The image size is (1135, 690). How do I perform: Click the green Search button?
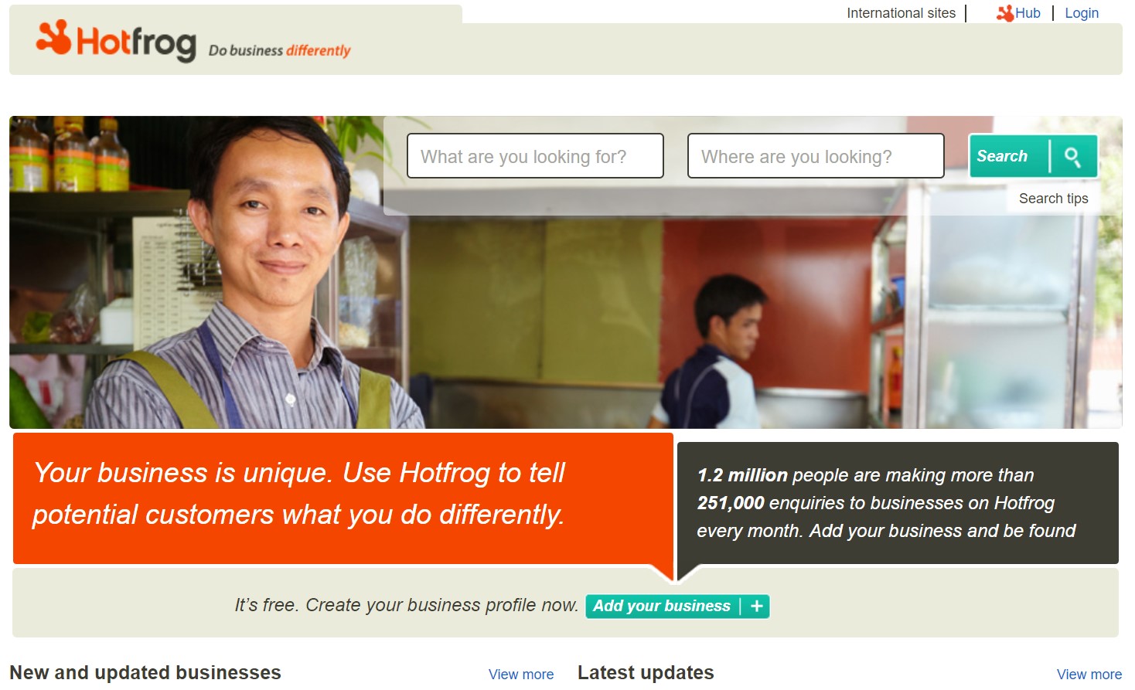1033,156
